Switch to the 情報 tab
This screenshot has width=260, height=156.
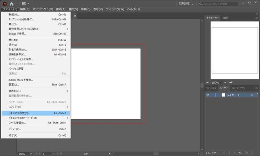tap(225, 18)
